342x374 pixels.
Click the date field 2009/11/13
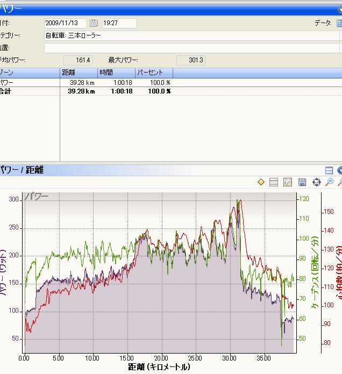click(x=66, y=23)
